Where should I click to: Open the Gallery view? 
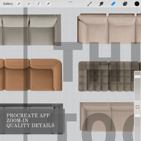(x=8, y=4)
